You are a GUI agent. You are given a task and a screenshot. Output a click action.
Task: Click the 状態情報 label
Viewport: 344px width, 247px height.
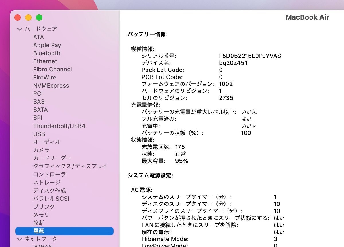point(142,140)
